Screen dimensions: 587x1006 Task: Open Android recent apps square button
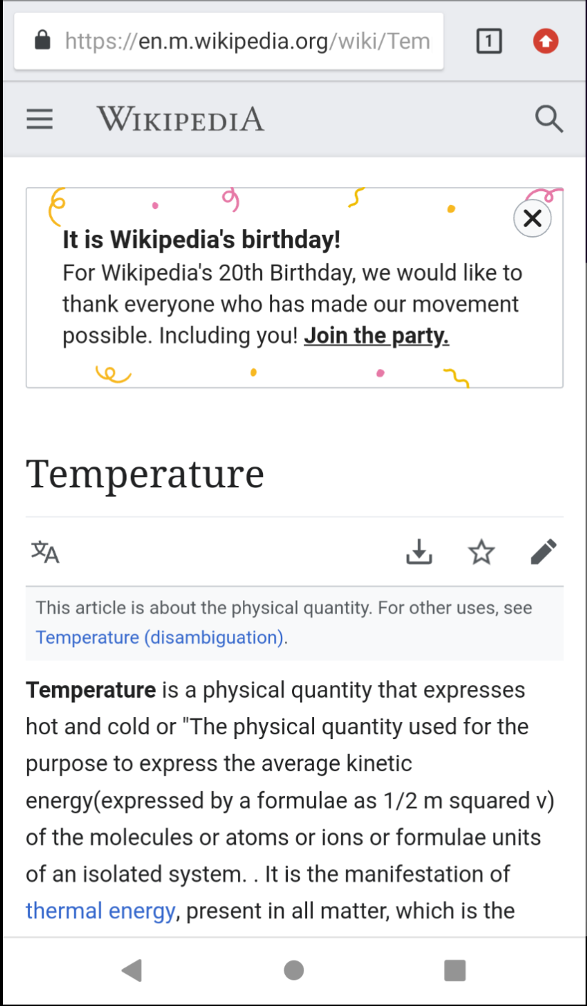tap(454, 970)
